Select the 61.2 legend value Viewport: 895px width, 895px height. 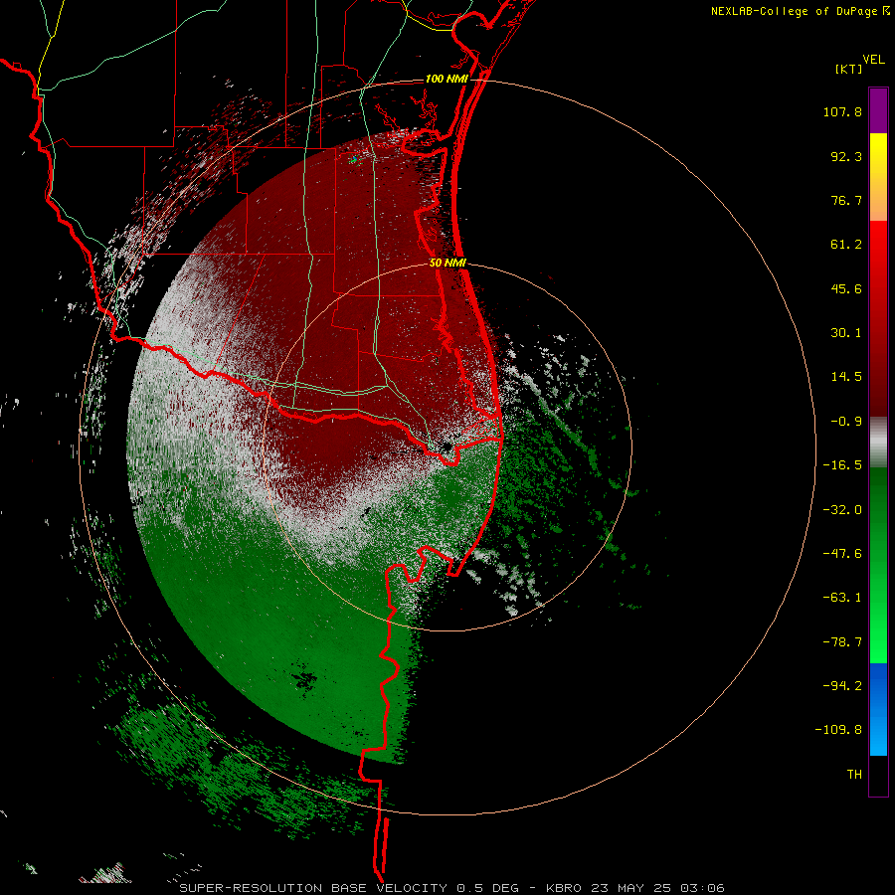pos(846,245)
